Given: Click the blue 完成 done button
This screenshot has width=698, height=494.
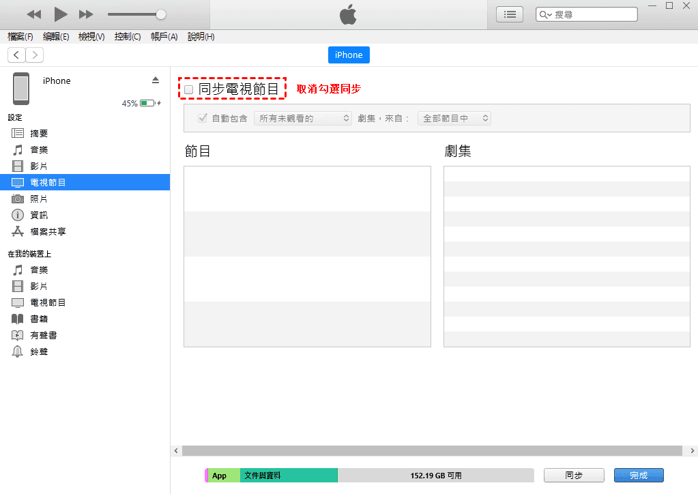Looking at the screenshot, I should (x=638, y=476).
